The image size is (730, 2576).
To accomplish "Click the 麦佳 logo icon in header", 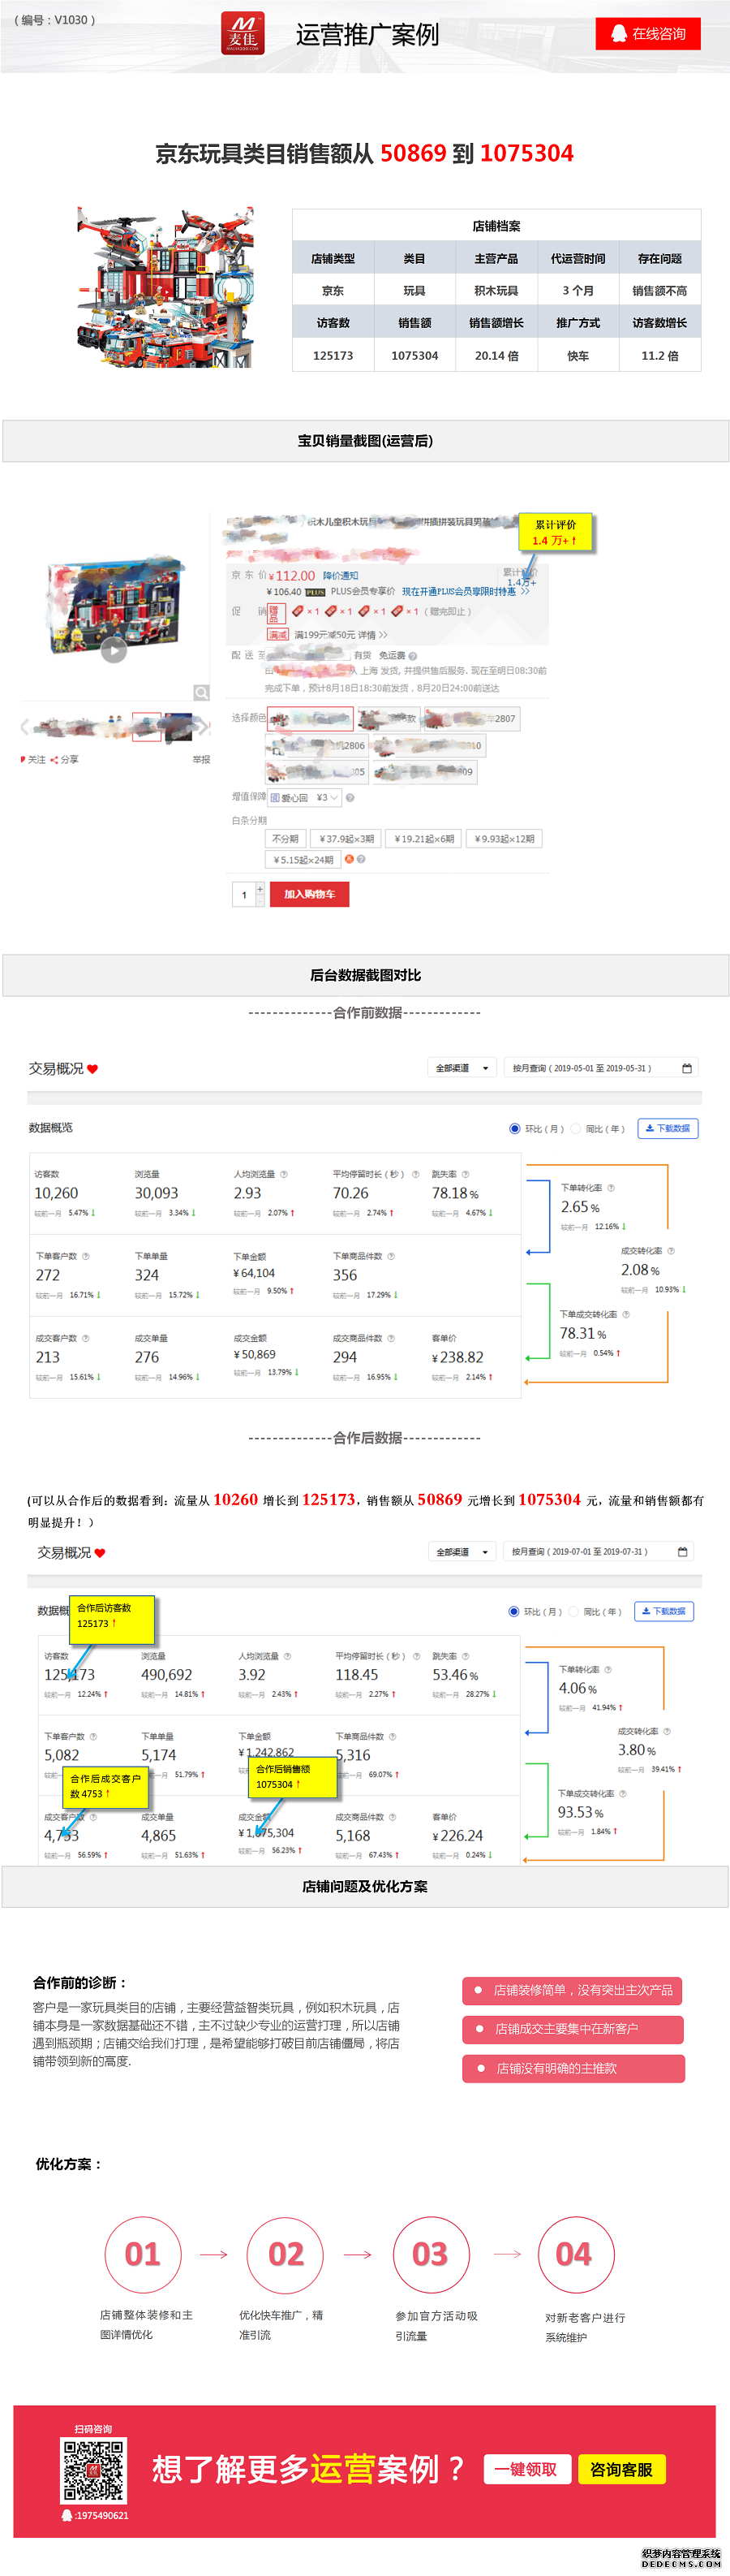I will pyautogui.click(x=243, y=33).
